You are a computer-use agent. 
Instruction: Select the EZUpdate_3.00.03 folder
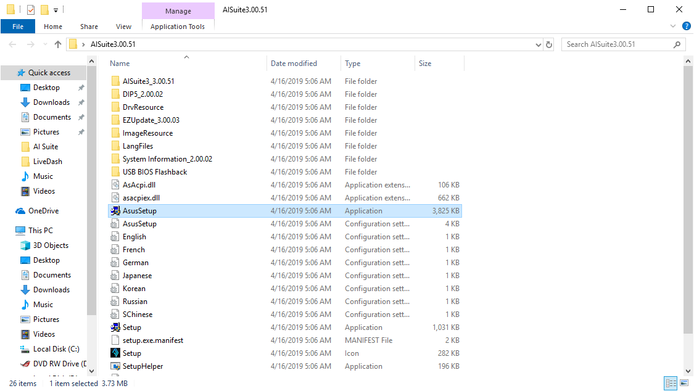(x=151, y=120)
